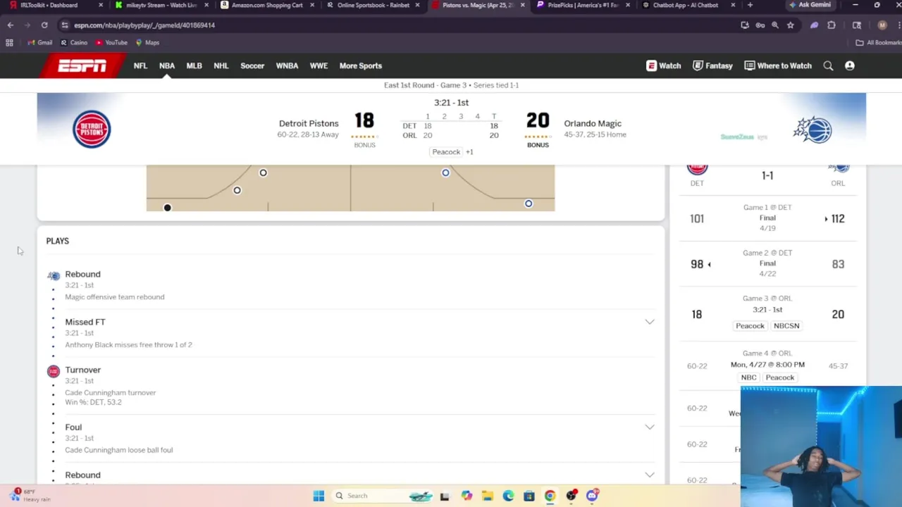Screen dimensions: 902x507
Task: Open the WNBA menu
Action: [x=287, y=65]
